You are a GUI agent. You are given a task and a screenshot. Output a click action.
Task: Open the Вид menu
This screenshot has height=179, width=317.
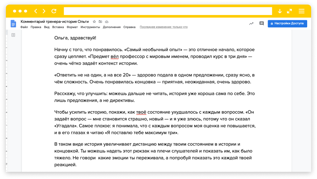[47, 27]
